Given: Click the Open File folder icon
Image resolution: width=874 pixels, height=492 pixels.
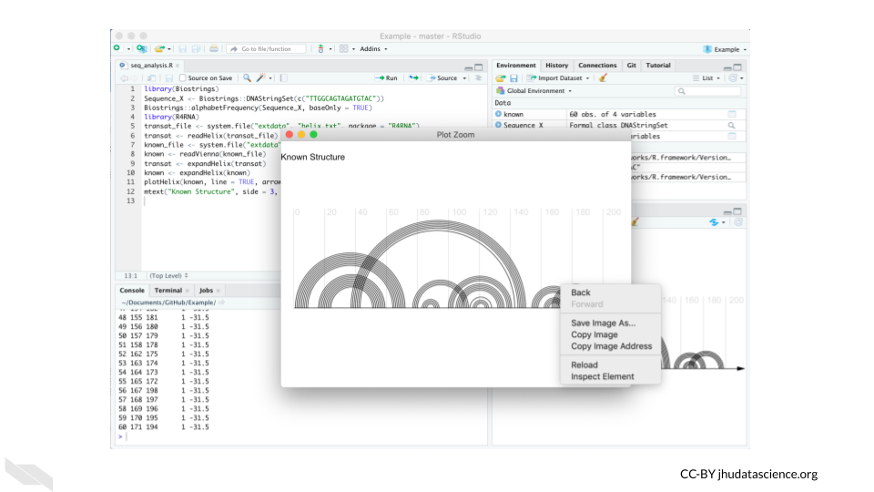Looking at the screenshot, I should 159,48.
